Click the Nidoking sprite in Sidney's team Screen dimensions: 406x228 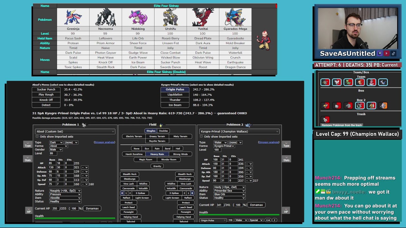click(138, 17)
